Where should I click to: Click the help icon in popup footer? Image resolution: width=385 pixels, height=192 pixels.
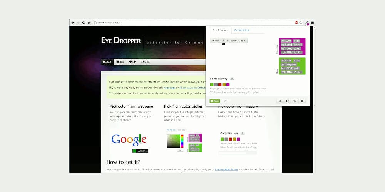(287, 101)
